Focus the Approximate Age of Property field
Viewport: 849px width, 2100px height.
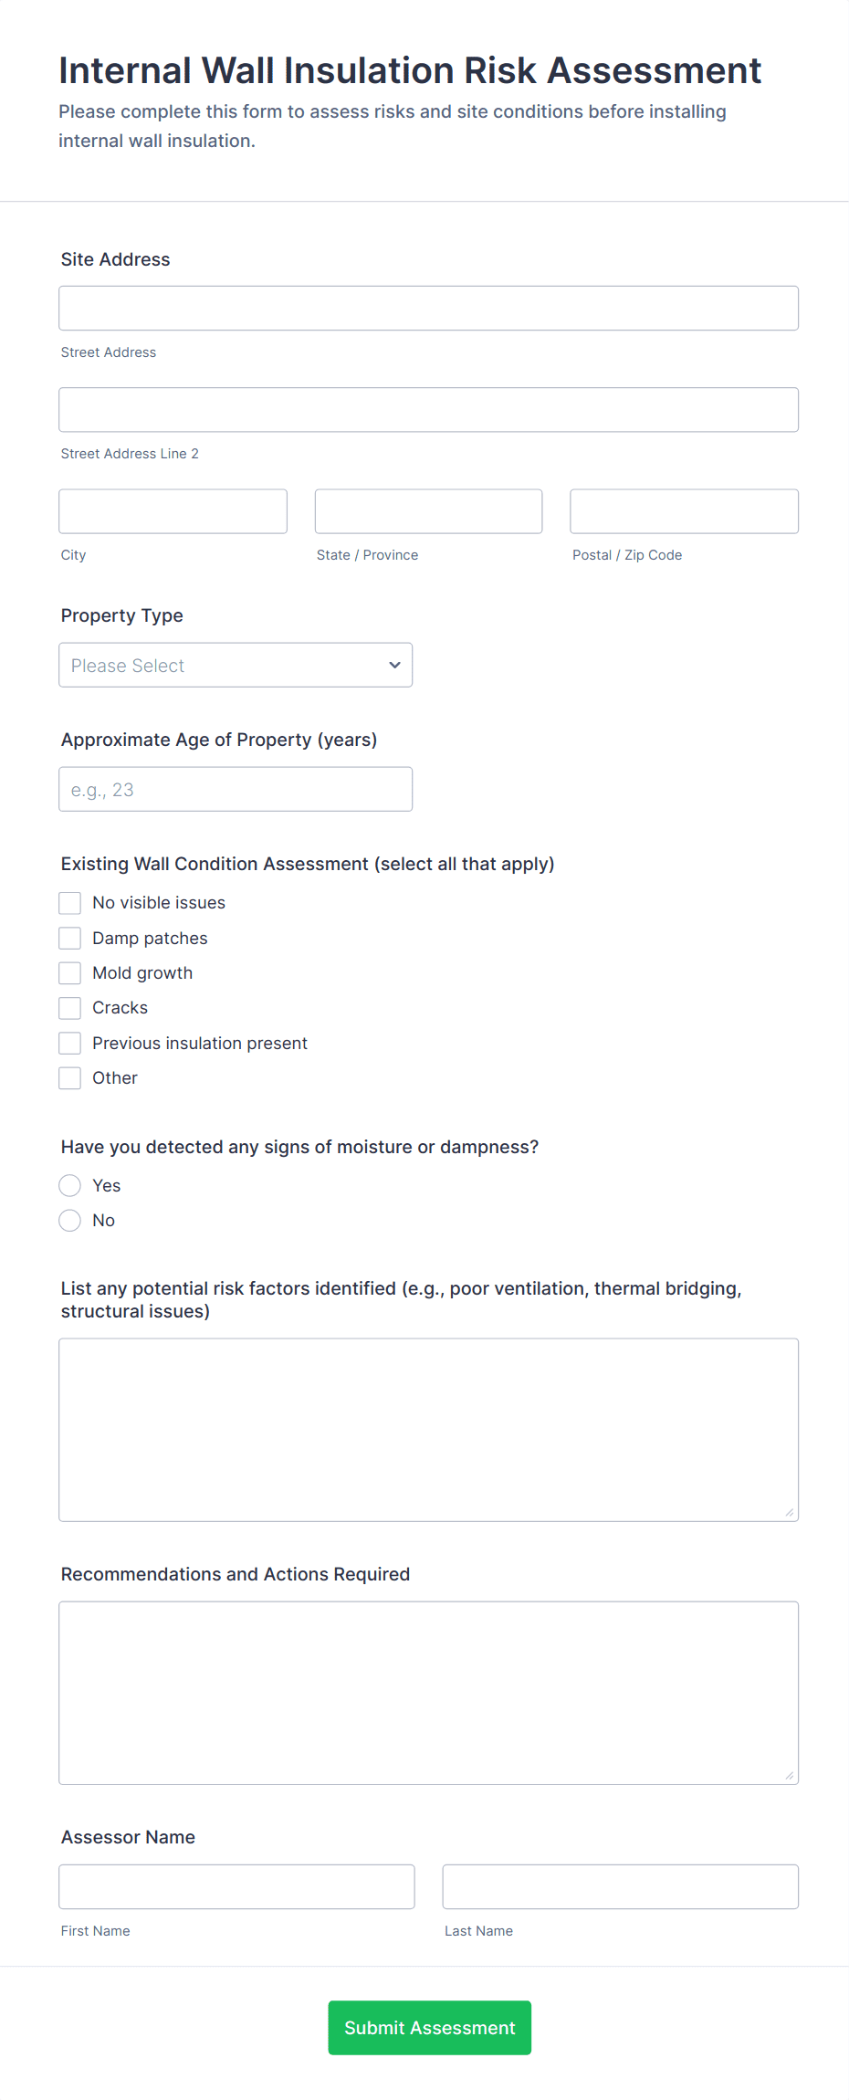point(236,789)
